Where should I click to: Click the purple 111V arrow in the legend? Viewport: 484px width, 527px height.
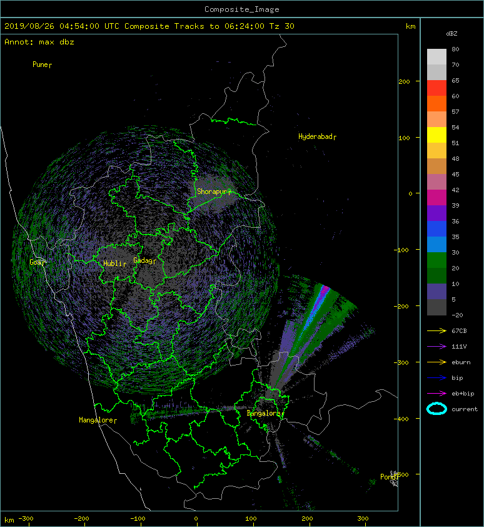click(x=436, y=347)
